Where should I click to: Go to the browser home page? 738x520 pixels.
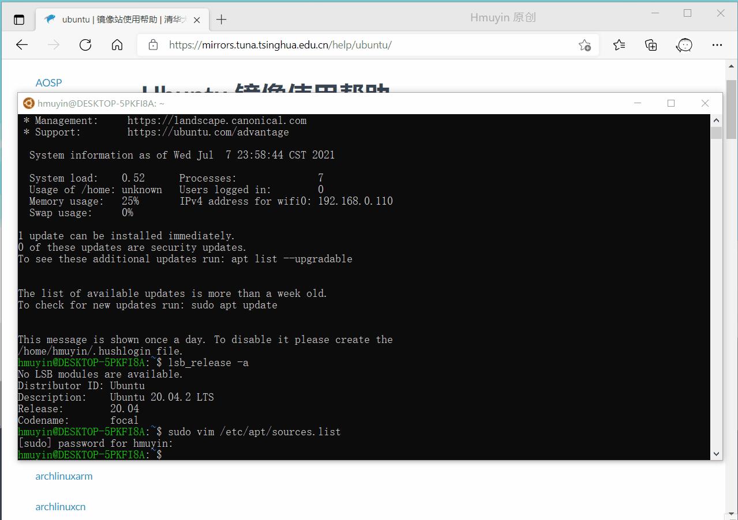click(x=117, y=44)
